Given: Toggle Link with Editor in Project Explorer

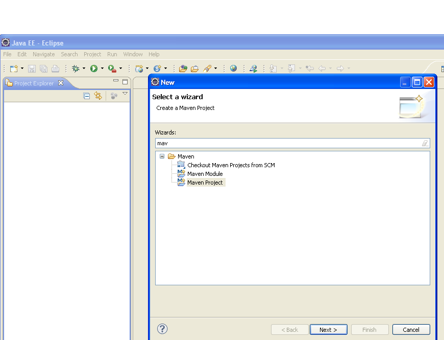Looking at the screenshot, I should click(98, 96).
